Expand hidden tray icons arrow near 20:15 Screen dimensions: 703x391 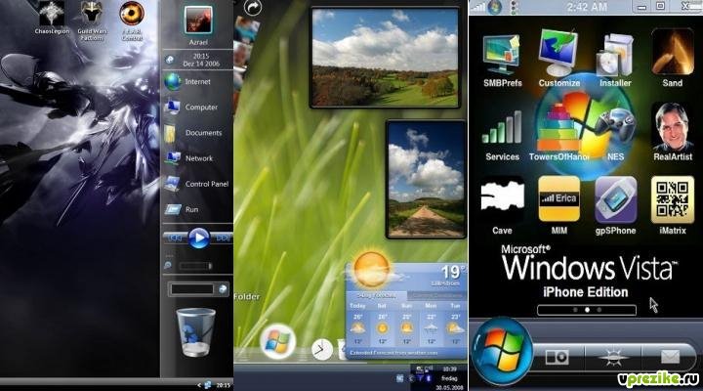coord(199,385)
